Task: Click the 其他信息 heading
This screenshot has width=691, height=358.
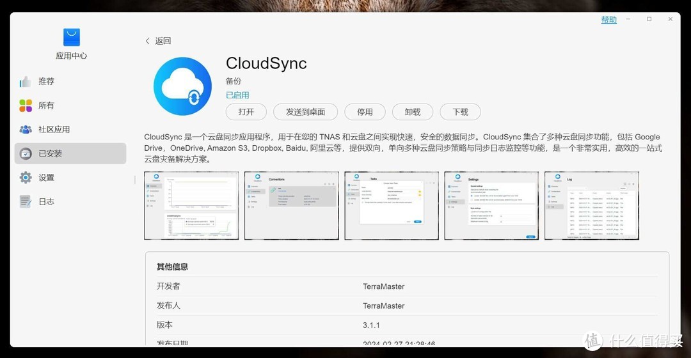Action: 172,267
